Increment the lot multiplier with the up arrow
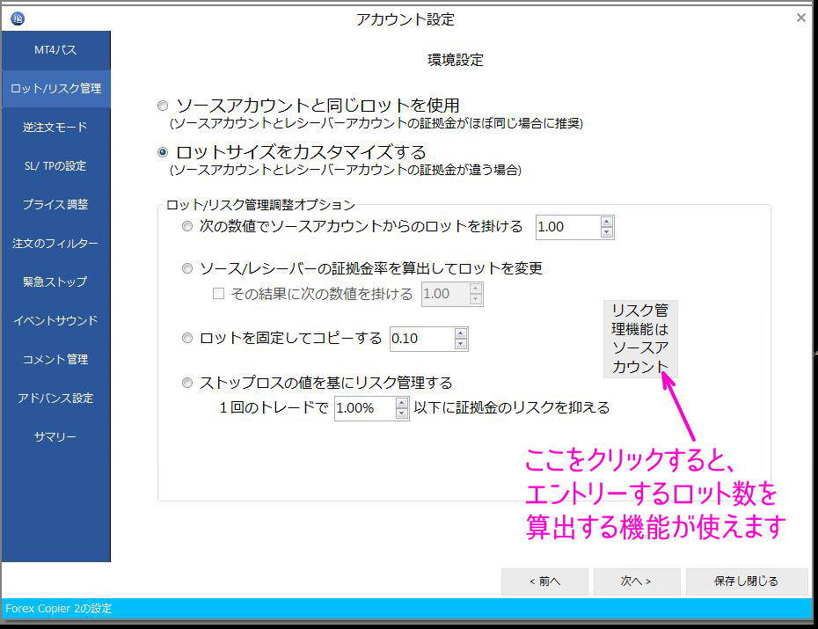The width and height of the screenshot is (818, 629). [606, 222]
